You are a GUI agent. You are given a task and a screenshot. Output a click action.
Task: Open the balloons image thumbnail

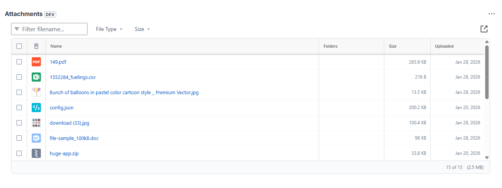pos(36,92)
